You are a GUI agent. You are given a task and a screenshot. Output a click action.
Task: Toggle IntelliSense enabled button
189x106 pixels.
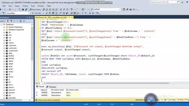pos(56,13)
